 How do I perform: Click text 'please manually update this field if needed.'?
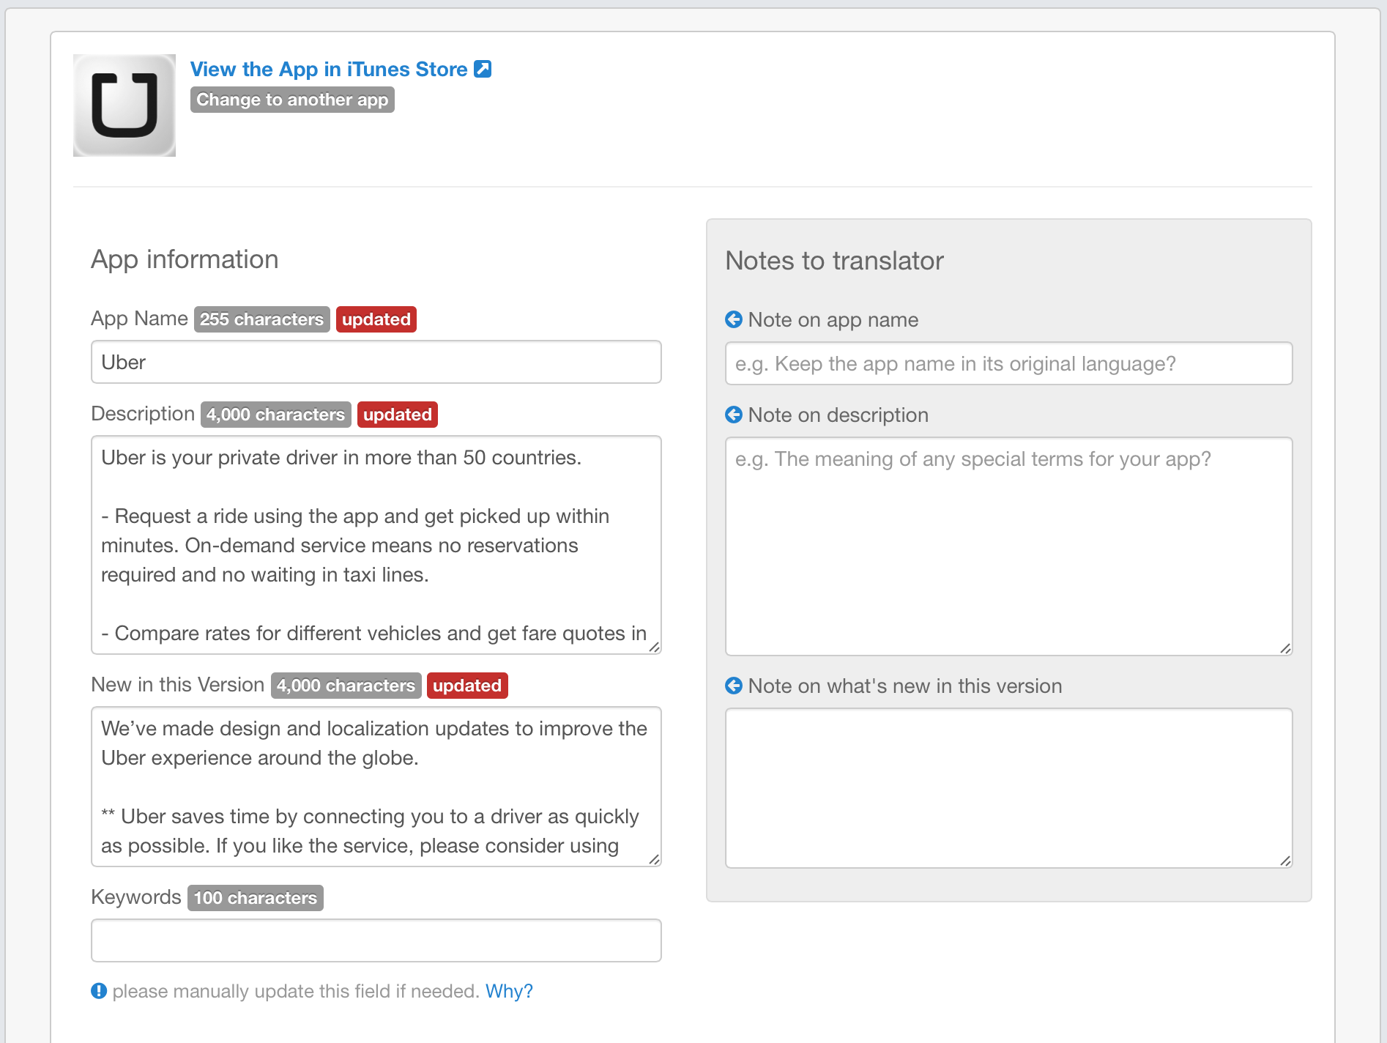point(296,991)
